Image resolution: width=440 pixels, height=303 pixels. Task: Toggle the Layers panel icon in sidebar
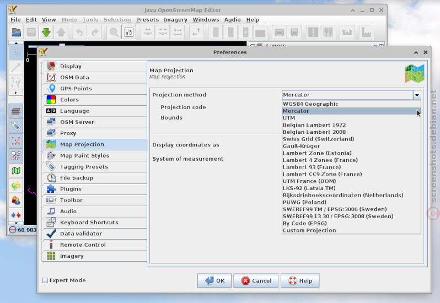coord(15,111)
